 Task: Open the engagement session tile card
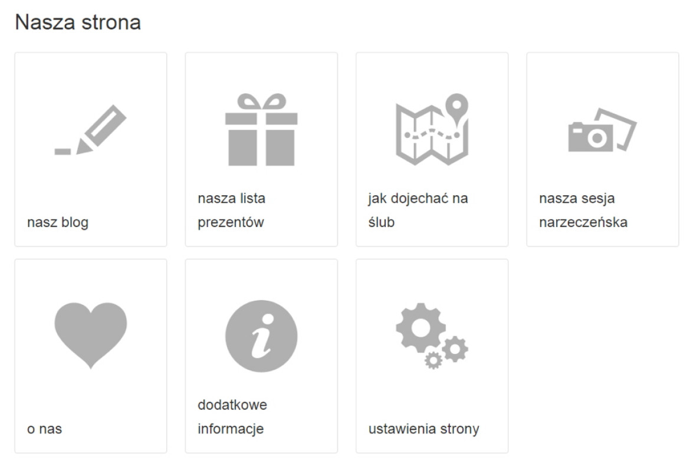603,150
